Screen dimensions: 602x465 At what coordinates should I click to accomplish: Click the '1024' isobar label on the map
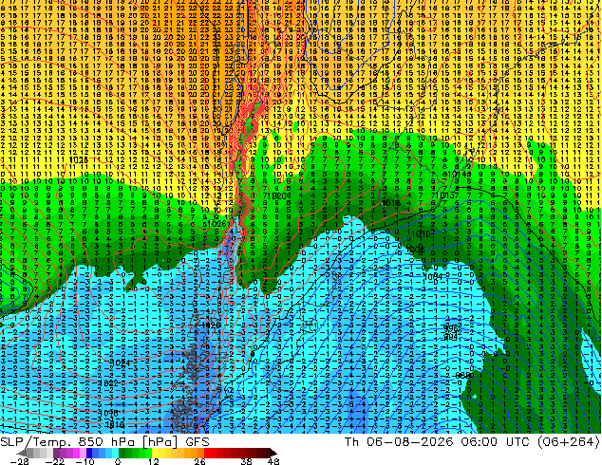pos(121,363)
